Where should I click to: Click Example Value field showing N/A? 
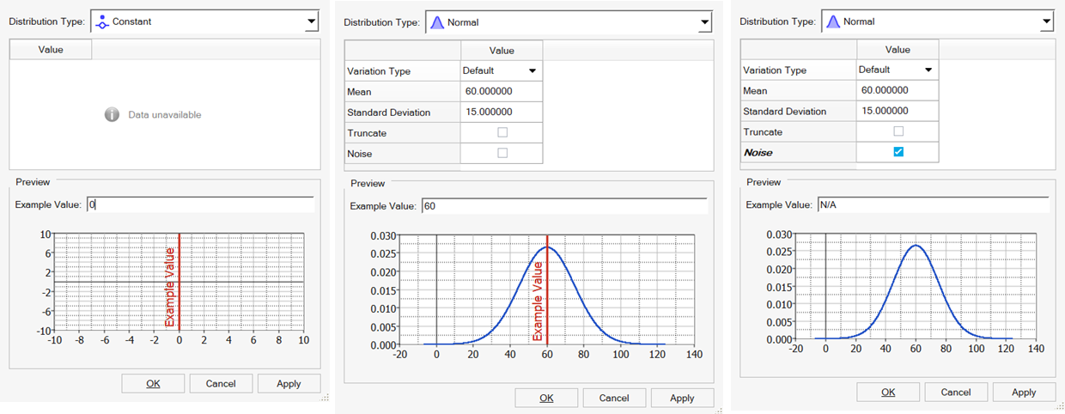[933, 205]
